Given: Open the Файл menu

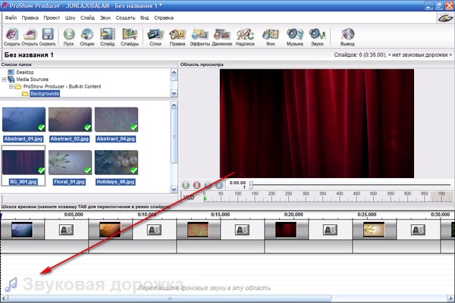Looking at the screenshot, I should [11, 17].
